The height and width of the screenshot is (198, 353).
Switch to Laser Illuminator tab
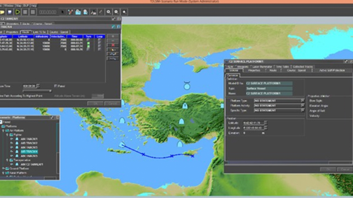(x=262, y=67)
